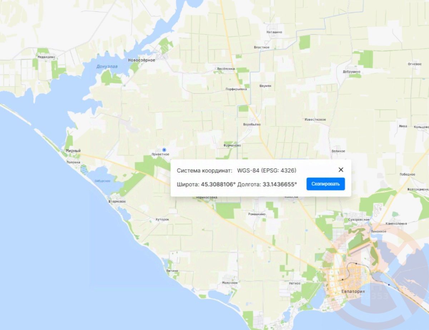The height and width of the screenshot is (330, 429).
Task: Click the Штормовое village label
Action: click(117, 202)
